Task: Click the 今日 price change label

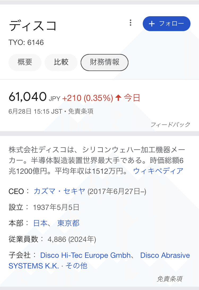Action: [x=132, y=98]
